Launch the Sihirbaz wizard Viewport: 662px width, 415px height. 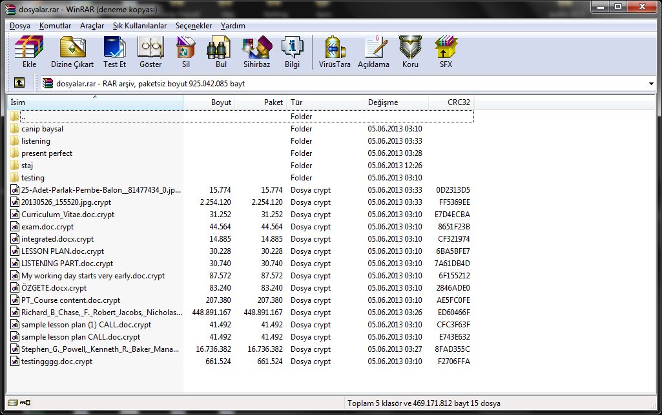point(256,52)
